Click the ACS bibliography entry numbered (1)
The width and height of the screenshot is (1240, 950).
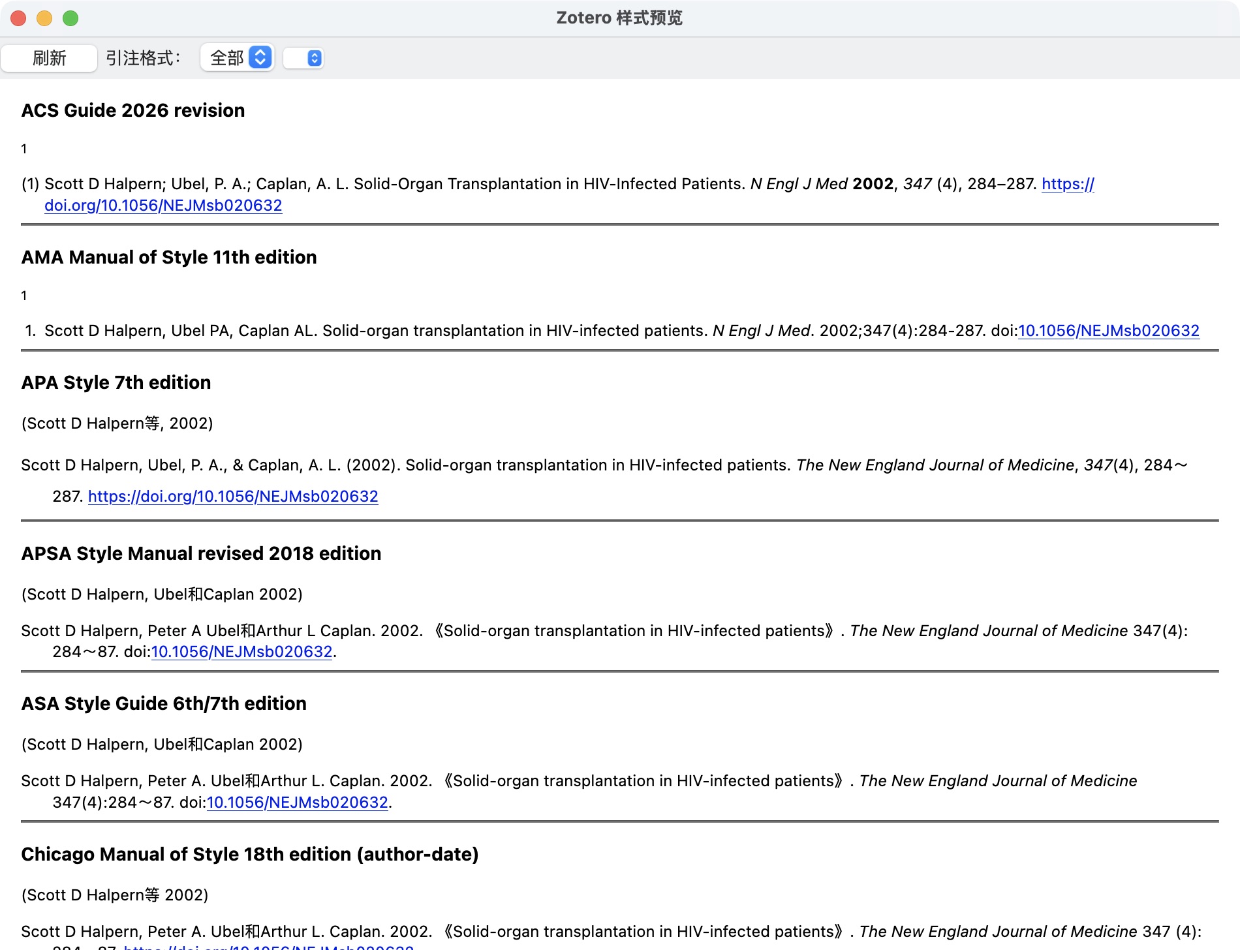pos(558,194)
